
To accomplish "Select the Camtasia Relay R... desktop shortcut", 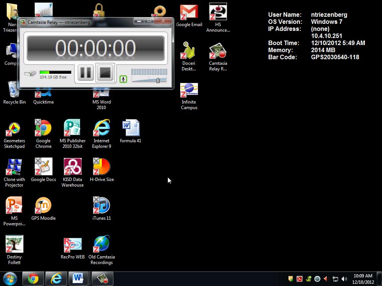I will 218,57.
